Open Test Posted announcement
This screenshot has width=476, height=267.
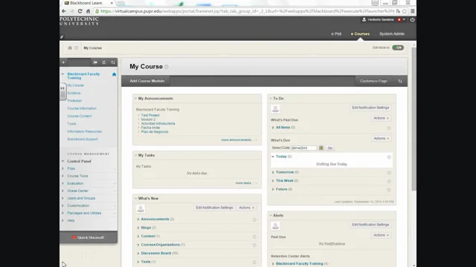(150, 116)
